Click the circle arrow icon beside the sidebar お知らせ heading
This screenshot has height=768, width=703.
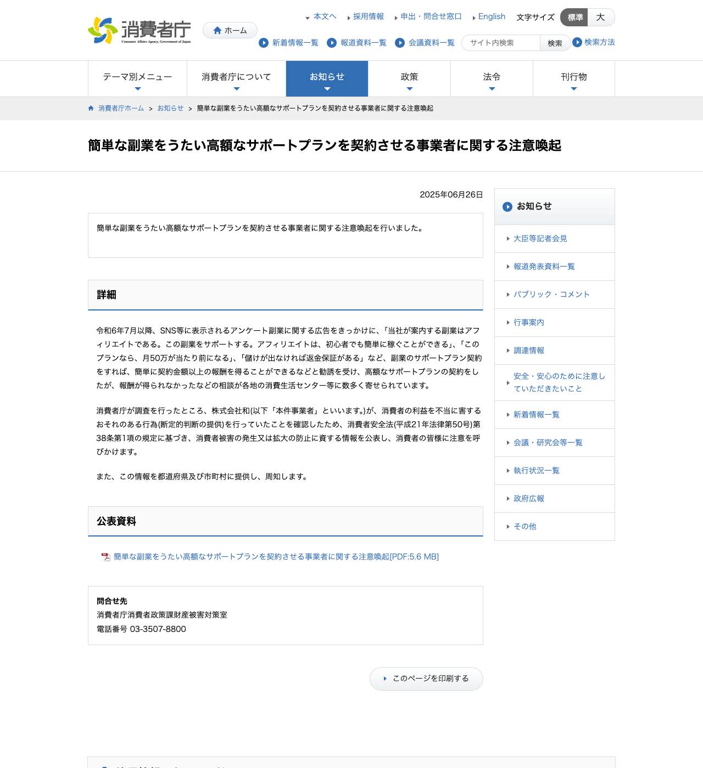(x=507, y=207)
